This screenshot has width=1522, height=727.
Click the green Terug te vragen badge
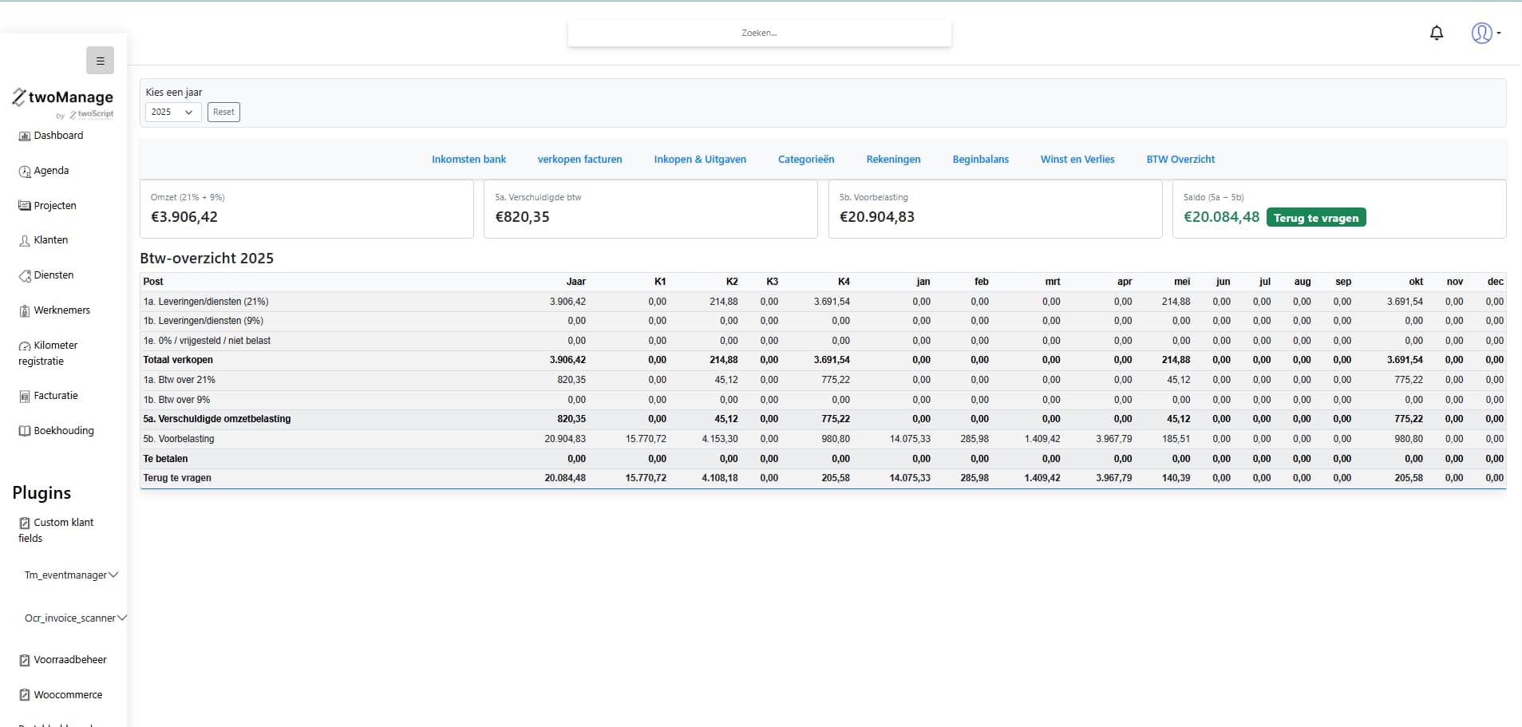coord(1315,218)
